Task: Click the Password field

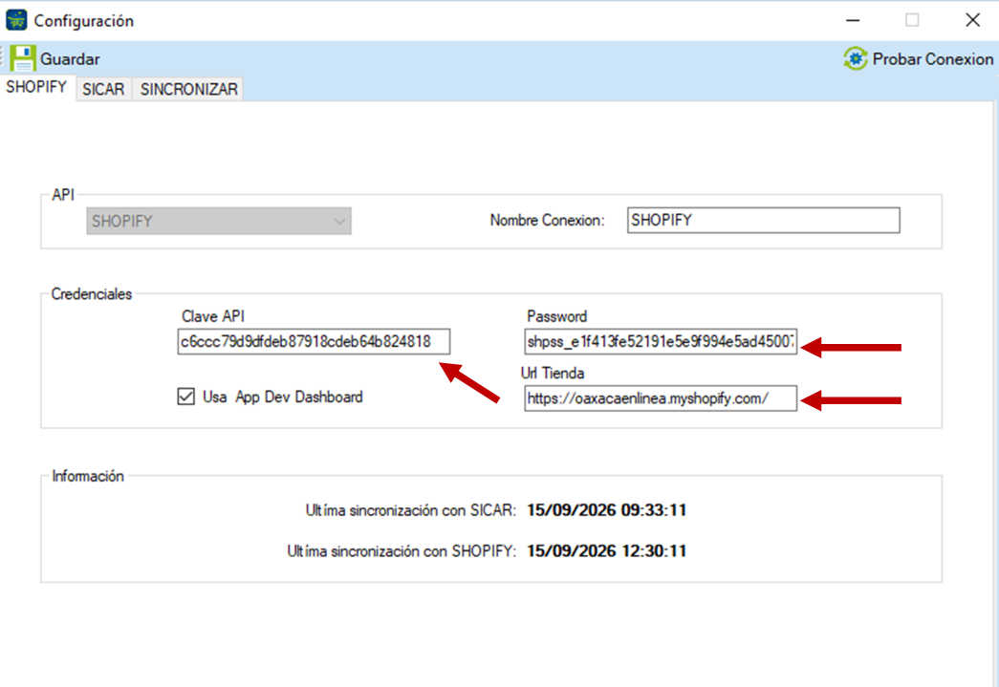Action: pos(661,341)
